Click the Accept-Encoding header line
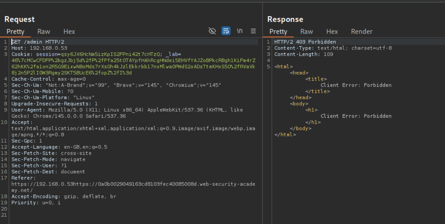Viewport: 445px width, 224px height. (x=64, y=196)
